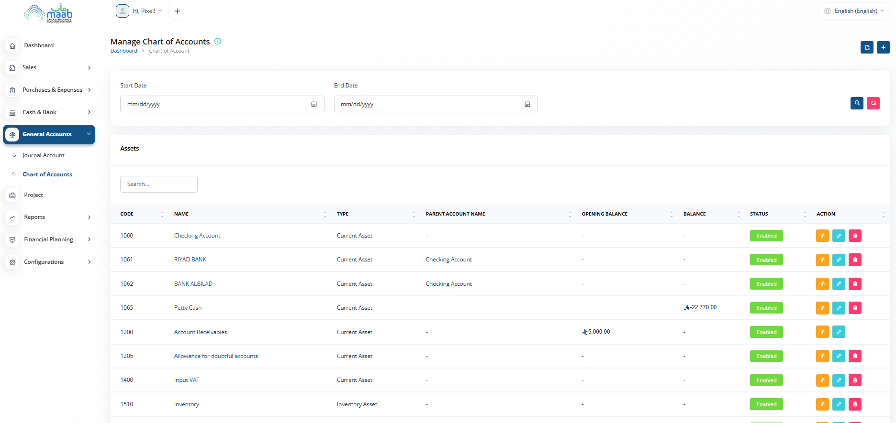Open the Hi, Pixel! user dropdown
The width and height of the screenshot is (896, 423).
139,11
